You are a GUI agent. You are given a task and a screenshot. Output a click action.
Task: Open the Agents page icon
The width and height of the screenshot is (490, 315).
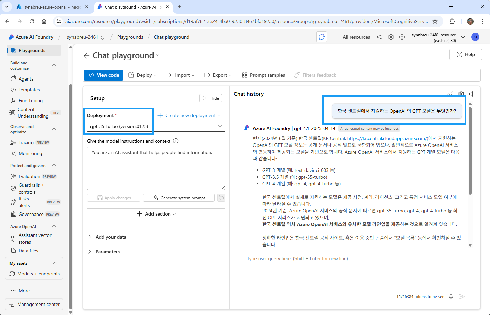click(13, 79)
